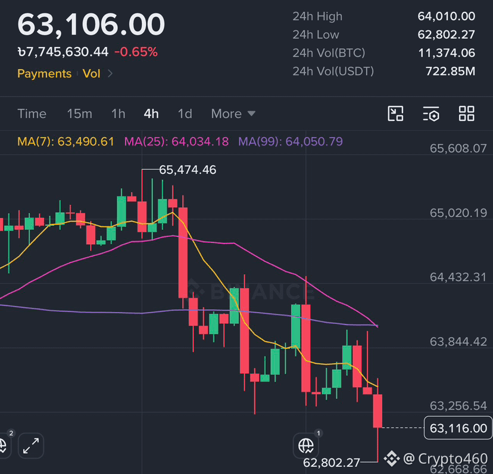Switch to the 15m interval
Viewport: 493px width, 474px height.
pos(80,114)
